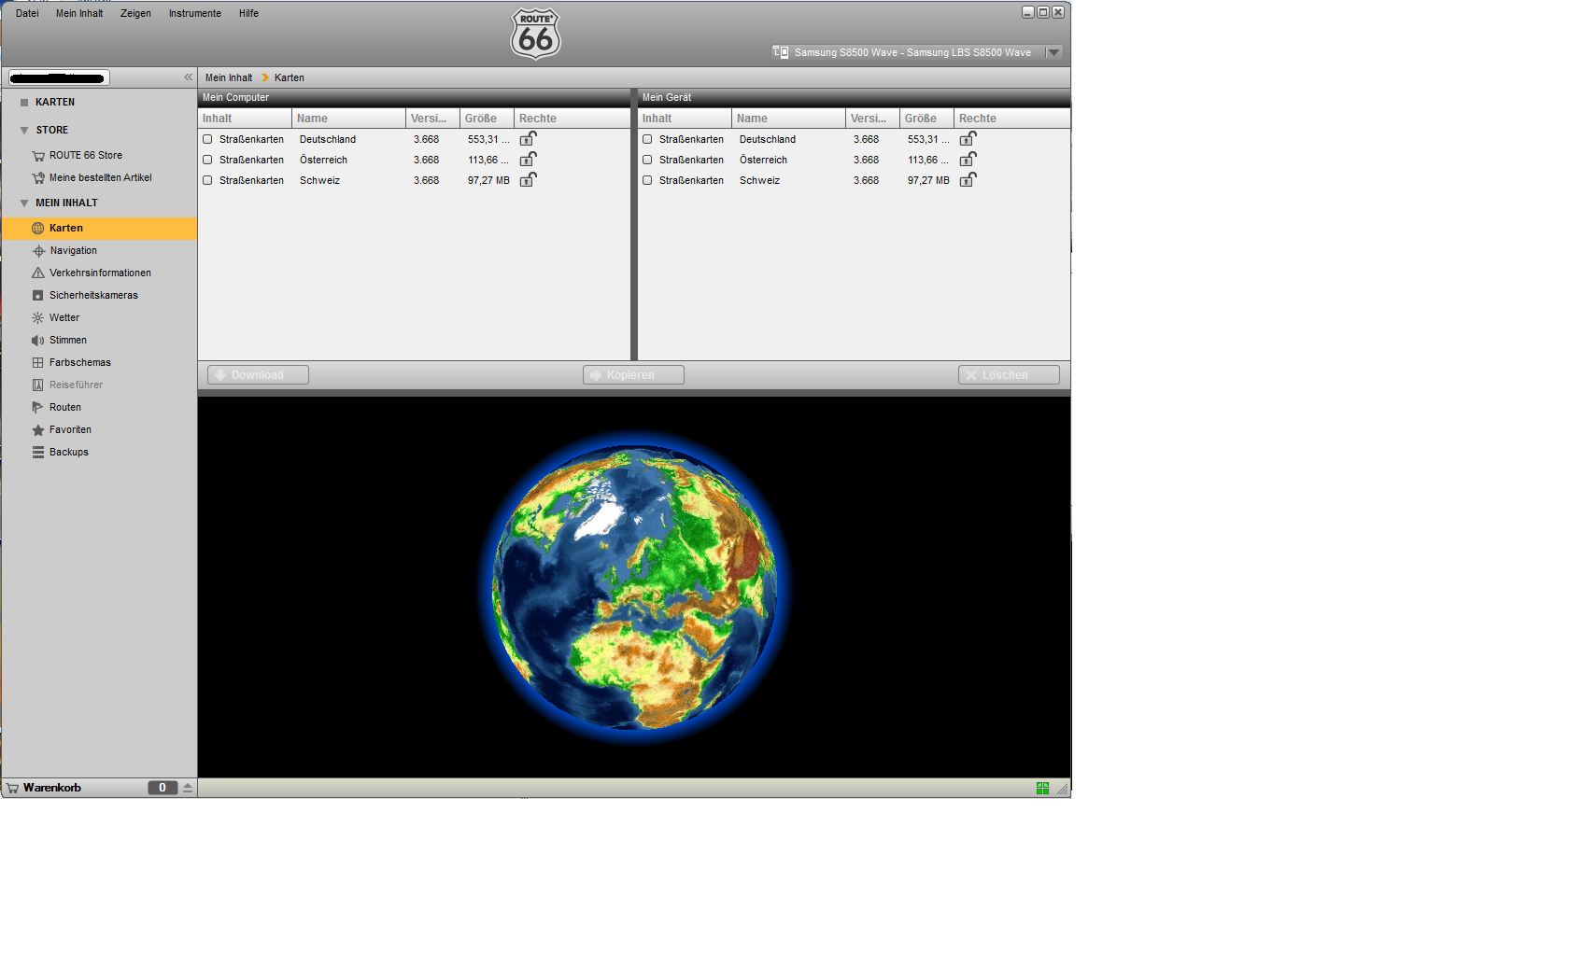The image size is (1569, 980).
Task: Collapse the MEIN INHALT section
Action: coord(24,203)
